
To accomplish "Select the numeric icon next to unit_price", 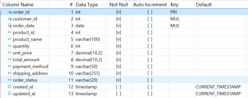I will coord(10,53).
